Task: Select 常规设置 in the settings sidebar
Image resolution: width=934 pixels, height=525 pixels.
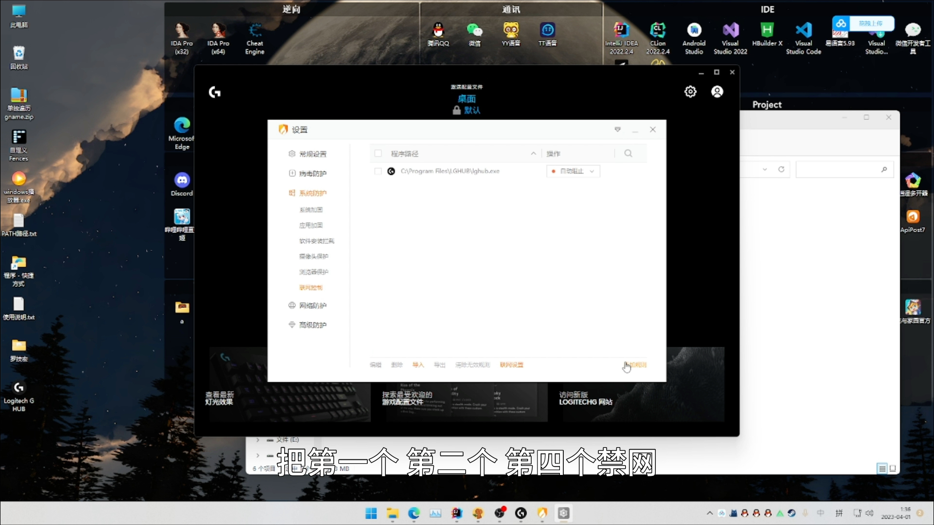Action: click(x=312, y=154)
